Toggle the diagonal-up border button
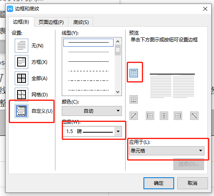214x196 pixels. pyautogui.click(x=134, y=116)
